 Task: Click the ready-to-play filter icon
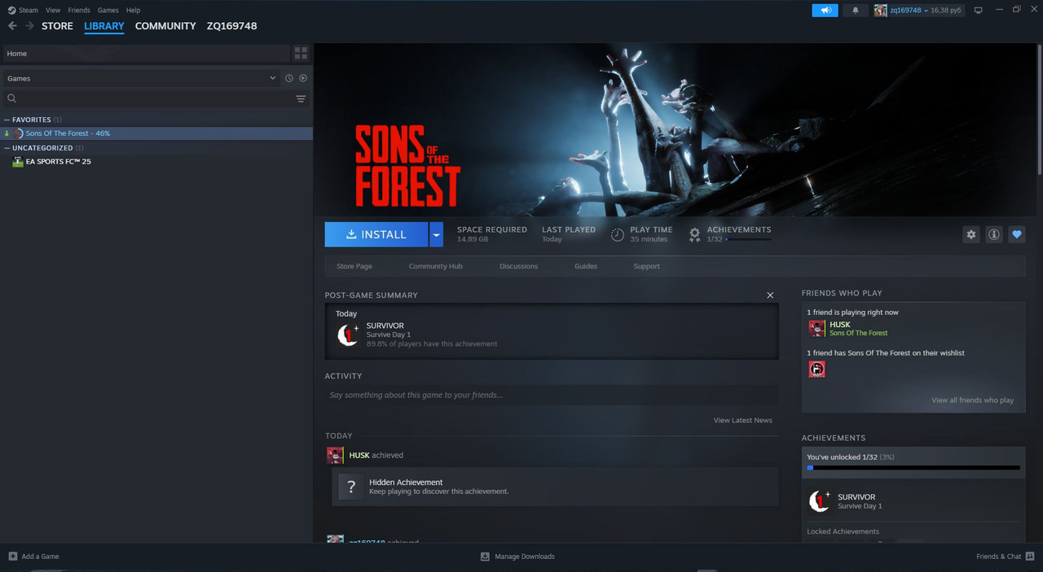coord(303,78)
